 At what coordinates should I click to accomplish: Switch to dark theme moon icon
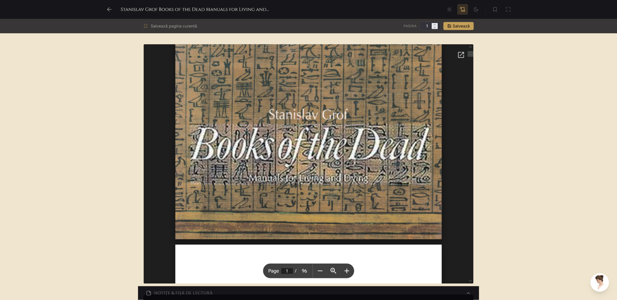[476, 9]
